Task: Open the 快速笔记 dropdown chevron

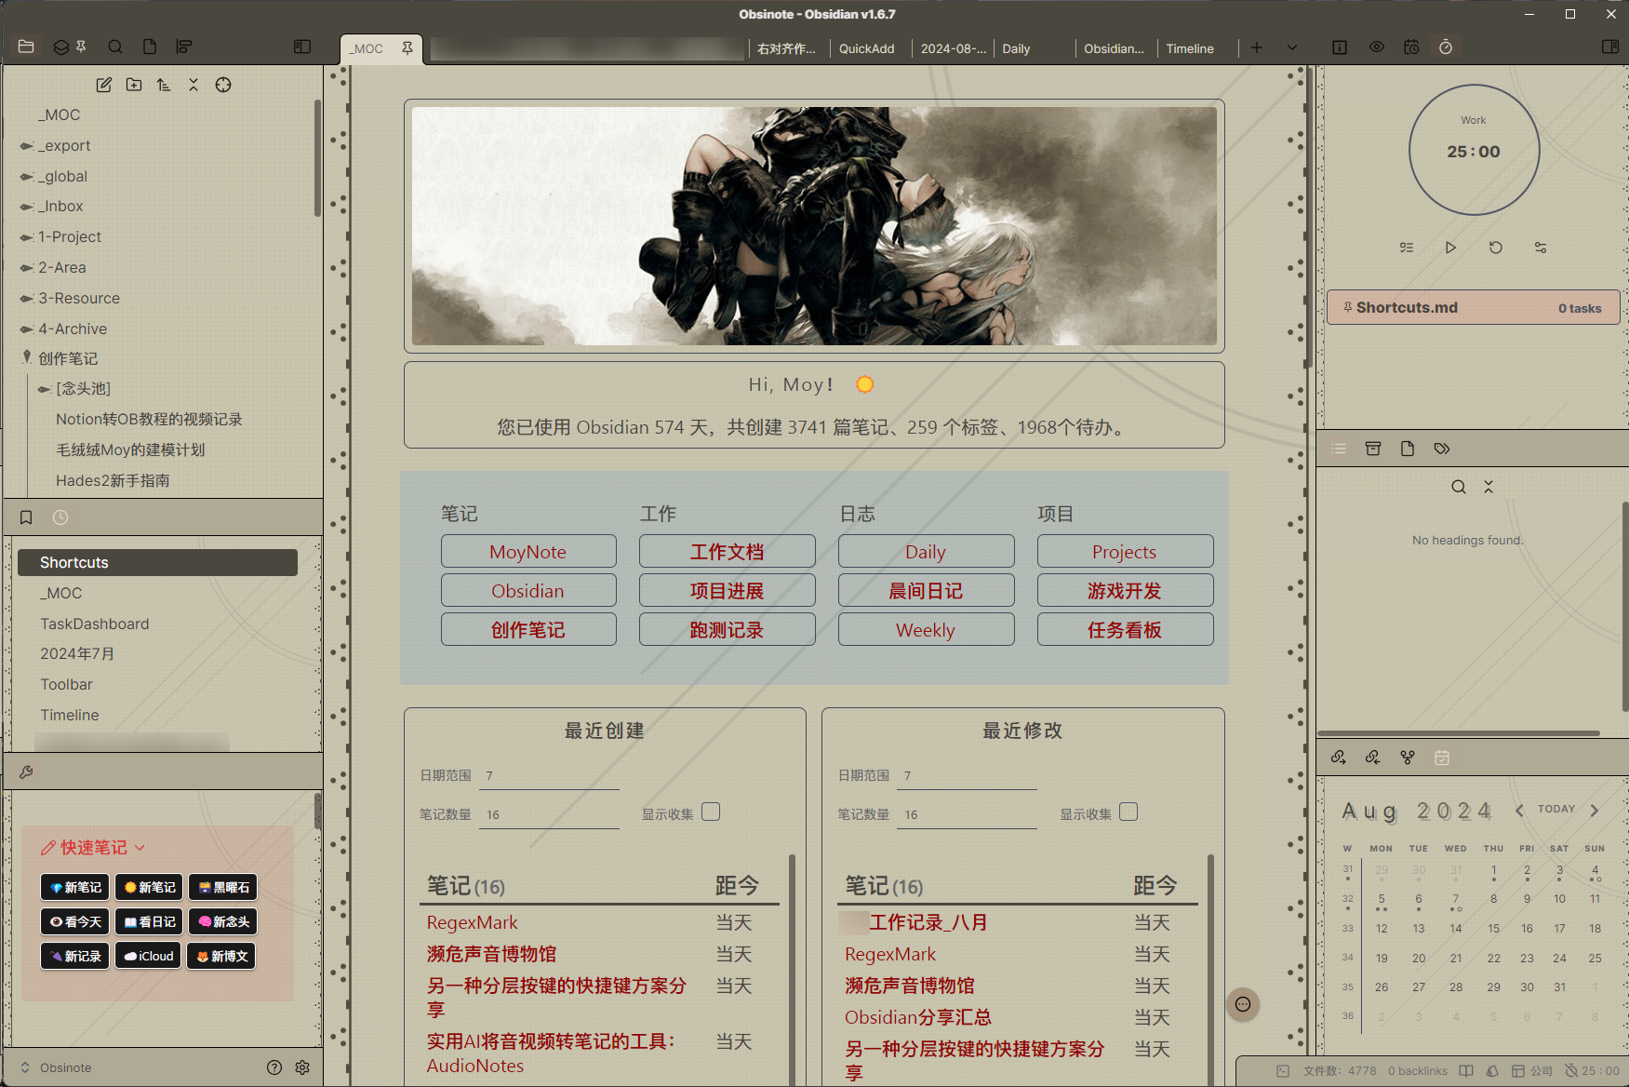Action: (x=140, y=848)
